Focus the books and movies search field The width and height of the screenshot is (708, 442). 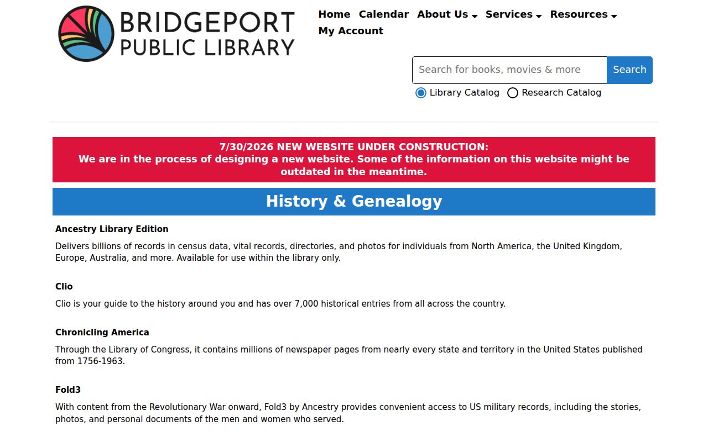(509, 70)
